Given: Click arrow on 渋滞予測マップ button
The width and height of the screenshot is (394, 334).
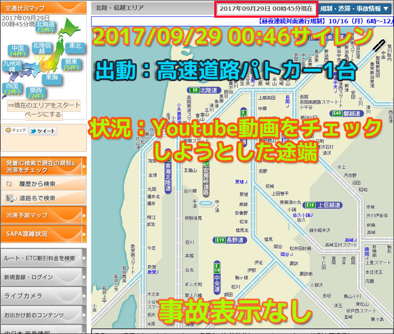Looking at the screenshot, I should [84, 215].
